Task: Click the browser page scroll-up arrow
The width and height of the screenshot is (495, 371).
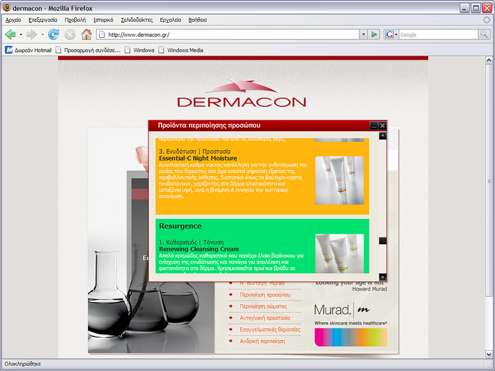Action: 488,60
